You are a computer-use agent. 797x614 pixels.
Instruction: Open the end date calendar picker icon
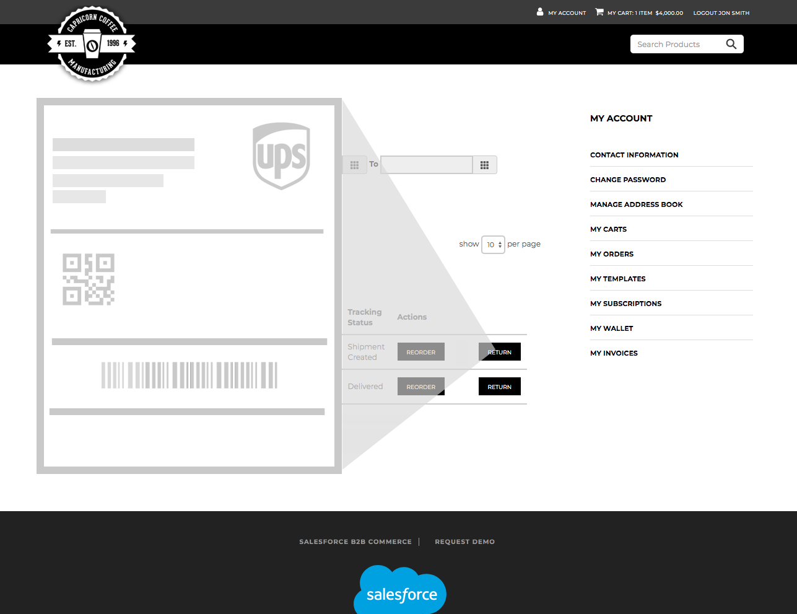coord(484,165)
